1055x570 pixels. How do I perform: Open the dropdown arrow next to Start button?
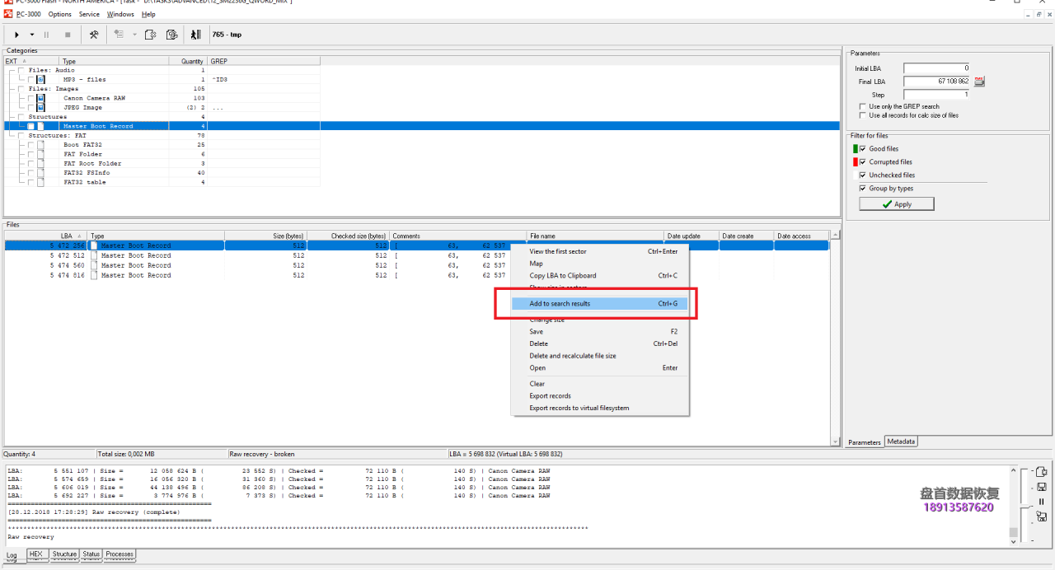click(x=32, y=35)
